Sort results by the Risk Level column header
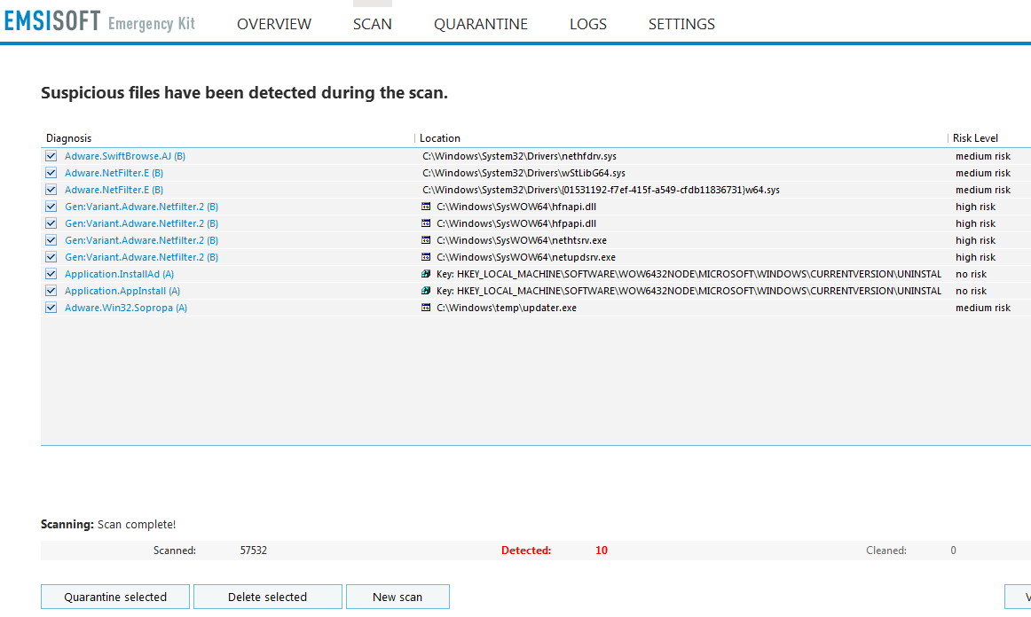The image size is (1031, 617). click(976, 138)
